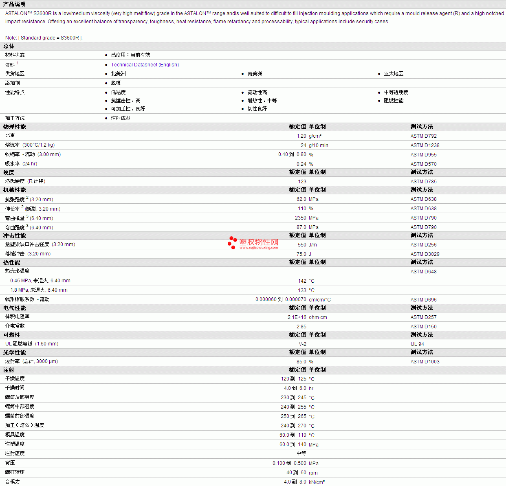506x486 pixels.
Task: Click the injection speed value '中等'
Action: pos(301,453)
